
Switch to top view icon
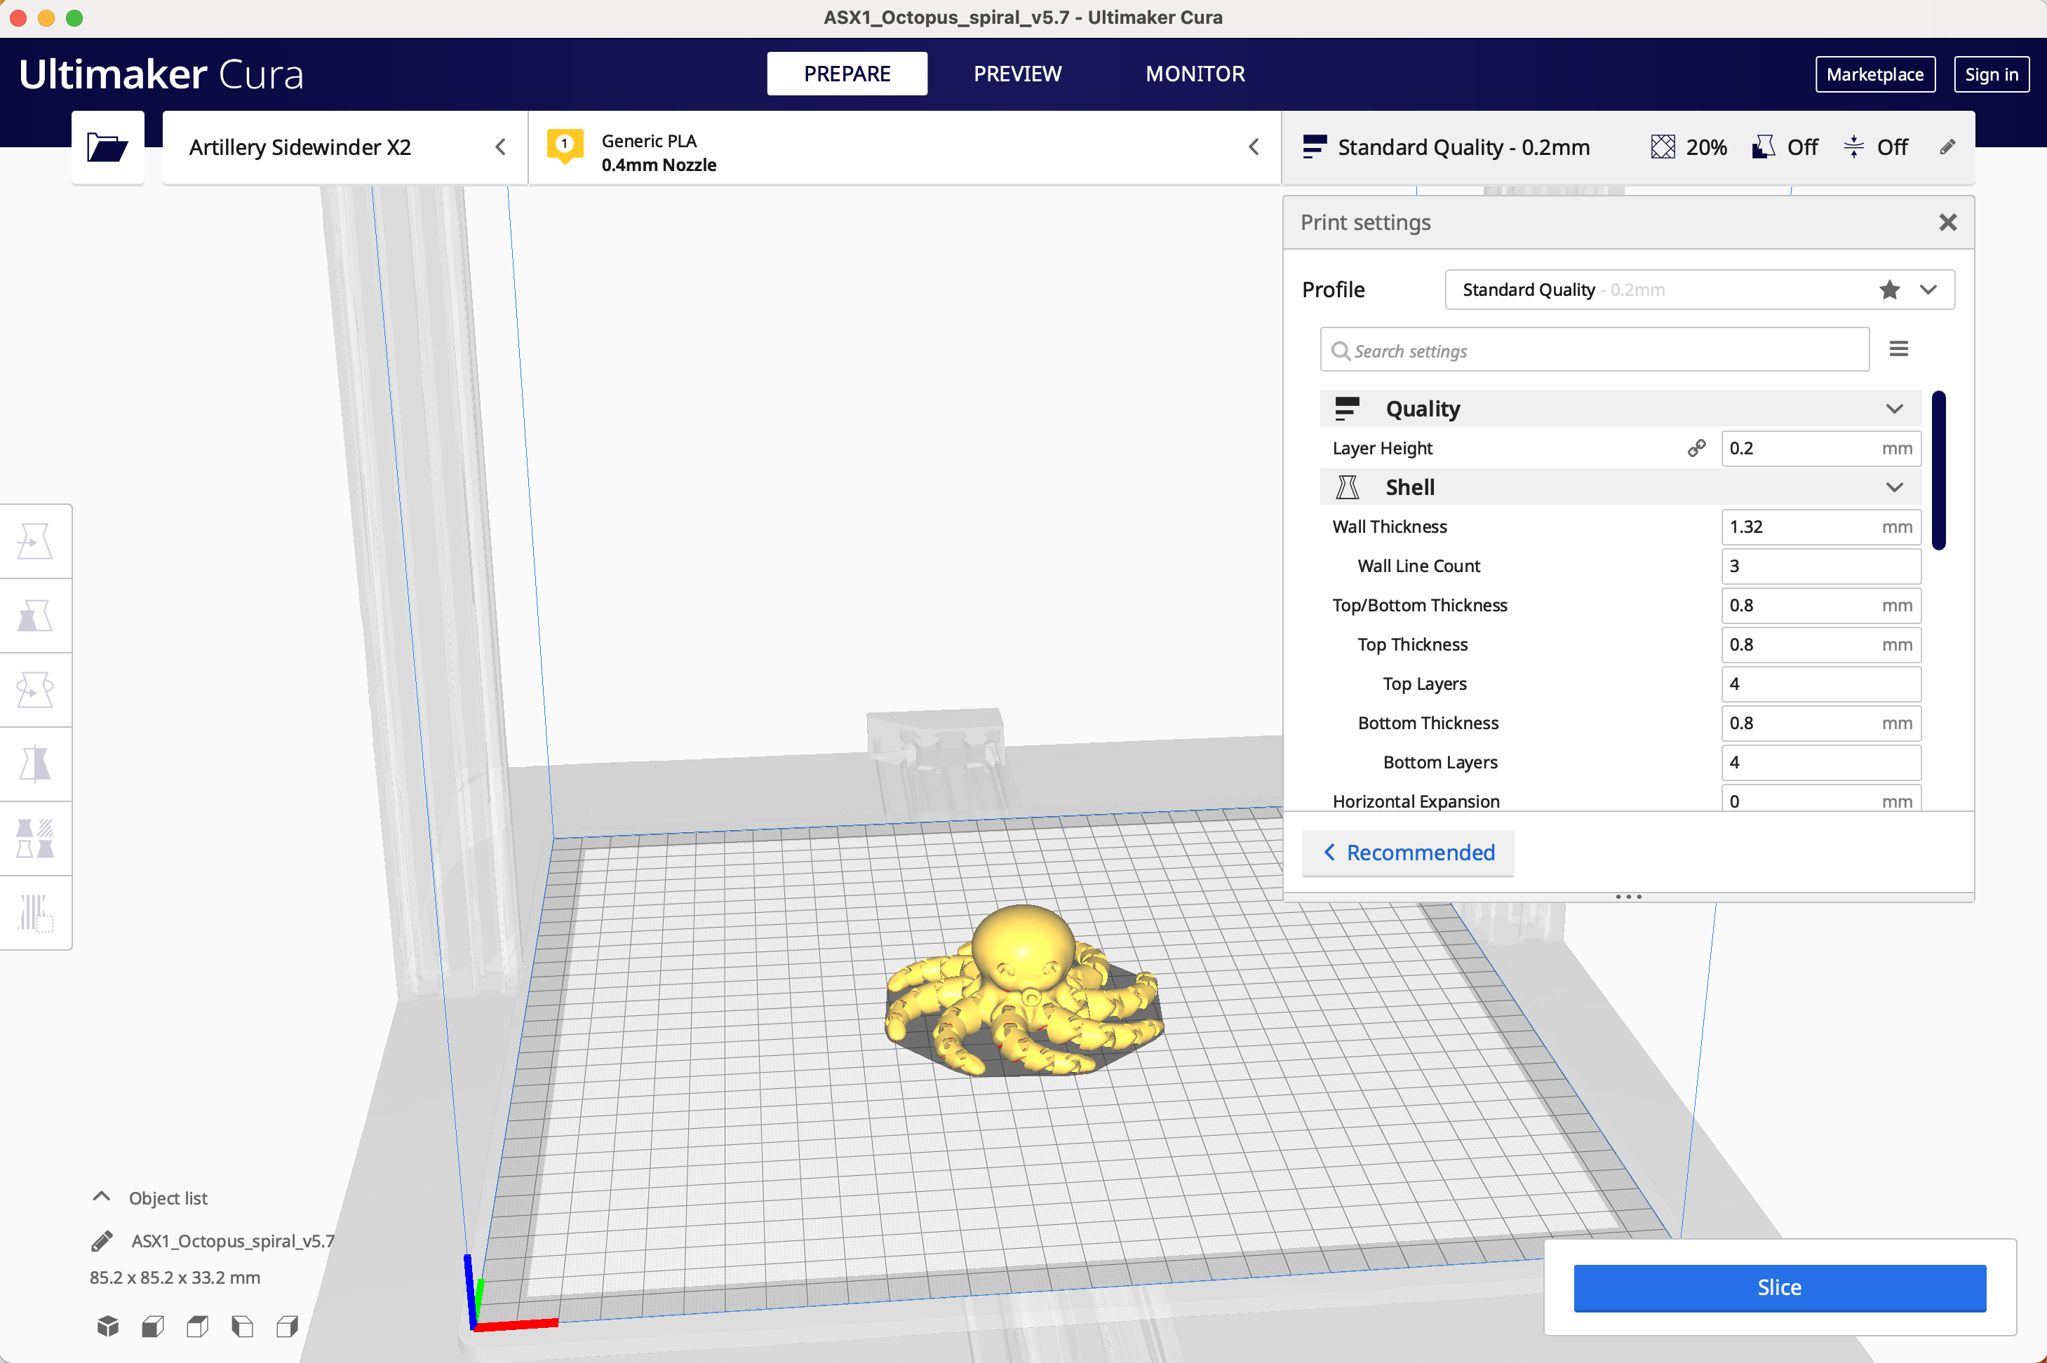(x=197, y=1327)
